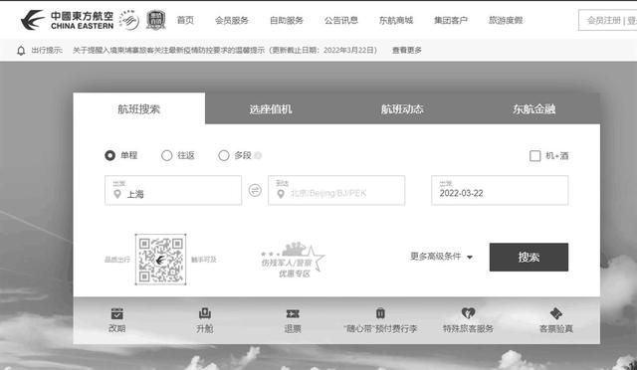
Task: Click the 特殊旅客服务 label
Action: (x=468, y=328)
